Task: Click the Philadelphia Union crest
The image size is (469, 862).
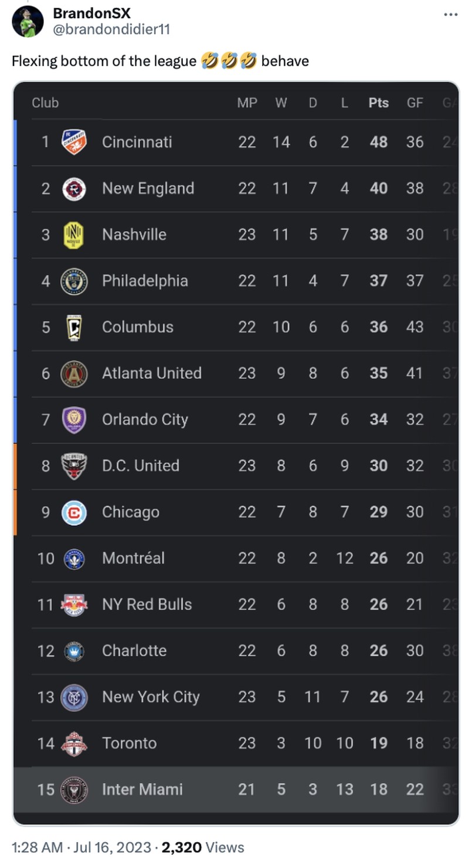Action: (74, 281)
